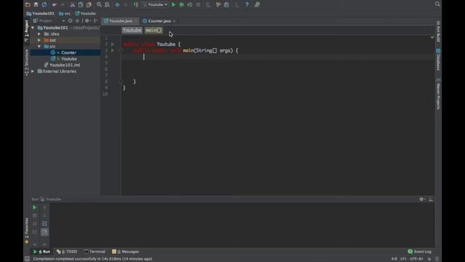The width and height of the screenshot is (465, 262).
Task: Click the Make Project build icon
Action: click(136, 4)
